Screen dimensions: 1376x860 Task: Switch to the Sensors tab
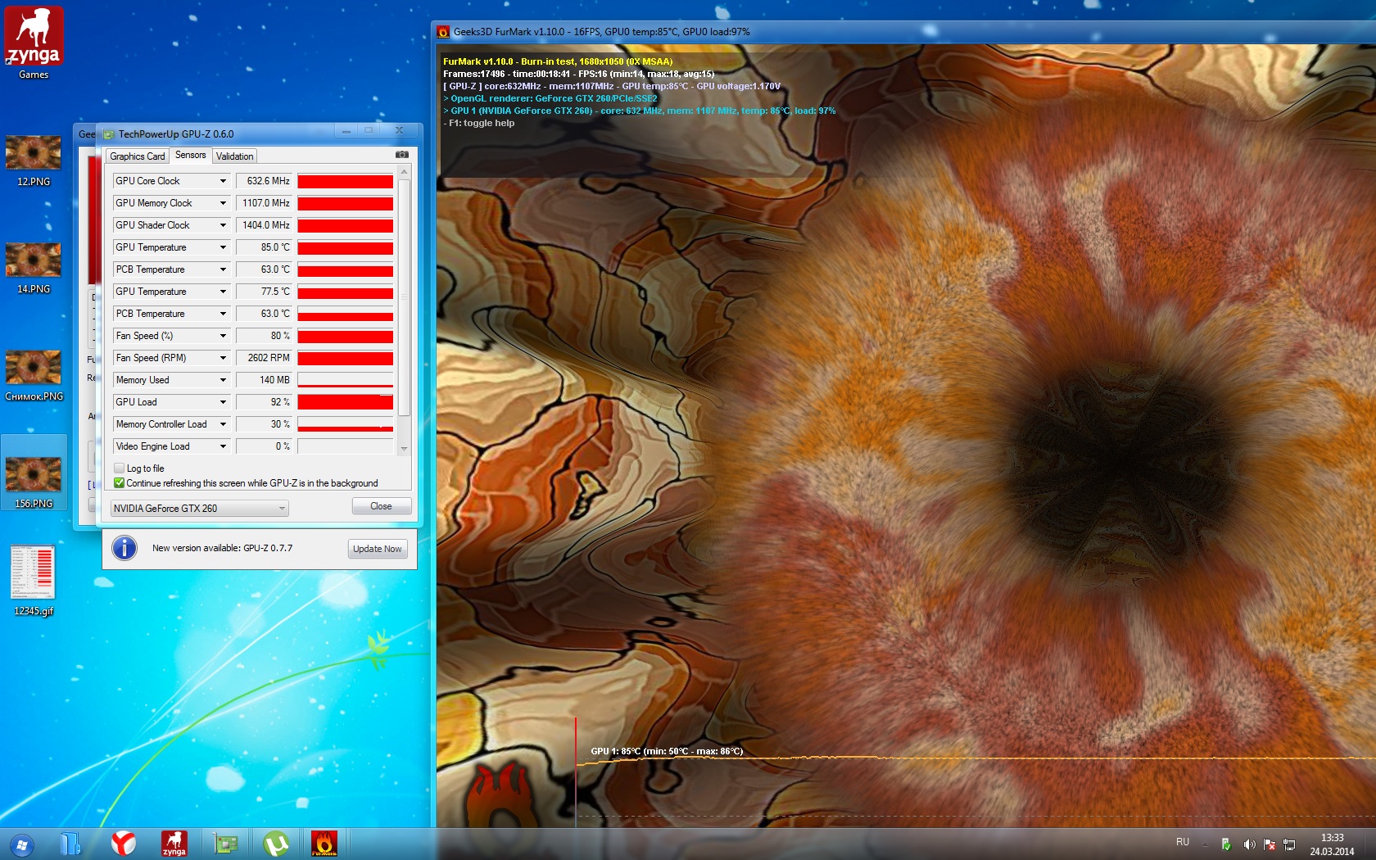pos(191,155)
